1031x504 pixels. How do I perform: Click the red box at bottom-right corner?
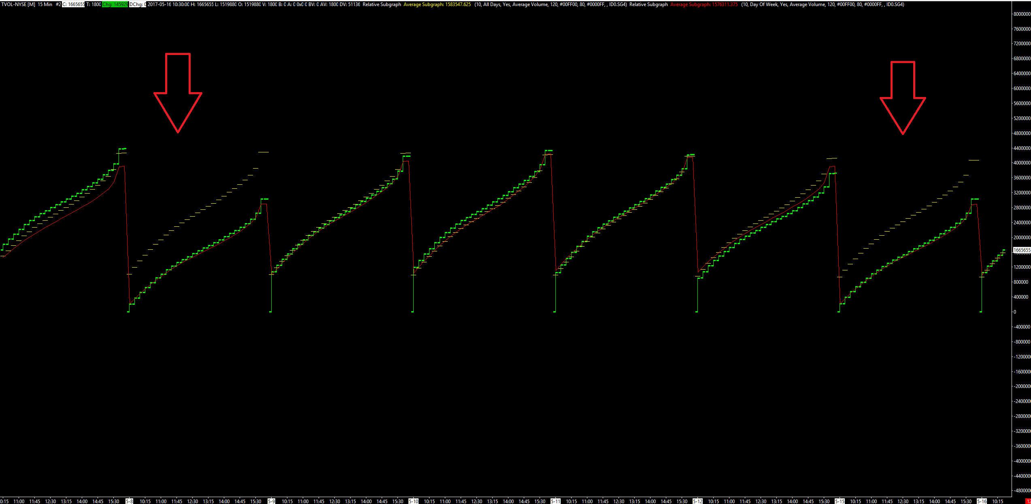1028,501
